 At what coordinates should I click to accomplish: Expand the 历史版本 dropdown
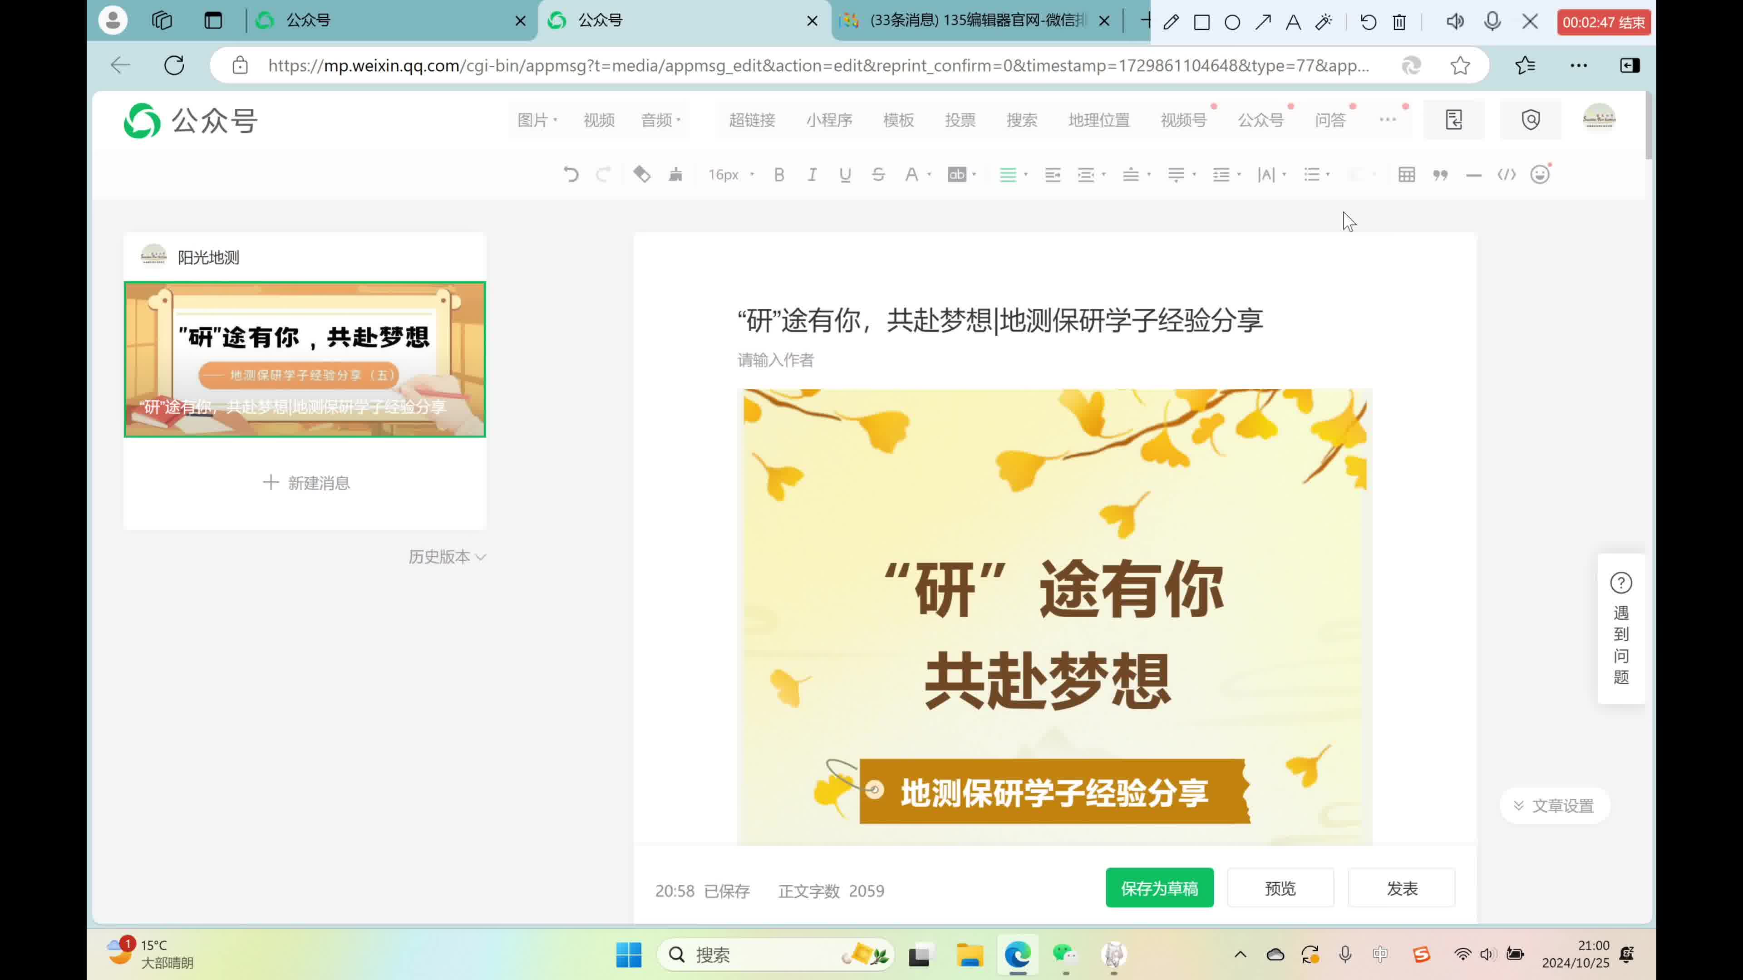tap(447, 557)
